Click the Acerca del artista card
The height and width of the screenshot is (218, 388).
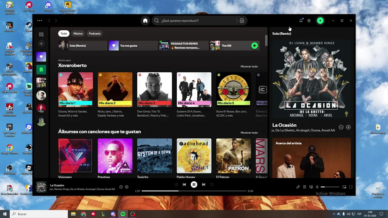pos(311,158)
